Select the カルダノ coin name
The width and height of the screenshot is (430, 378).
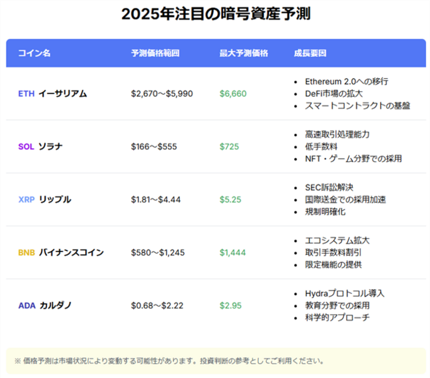[x=56, y=305]
